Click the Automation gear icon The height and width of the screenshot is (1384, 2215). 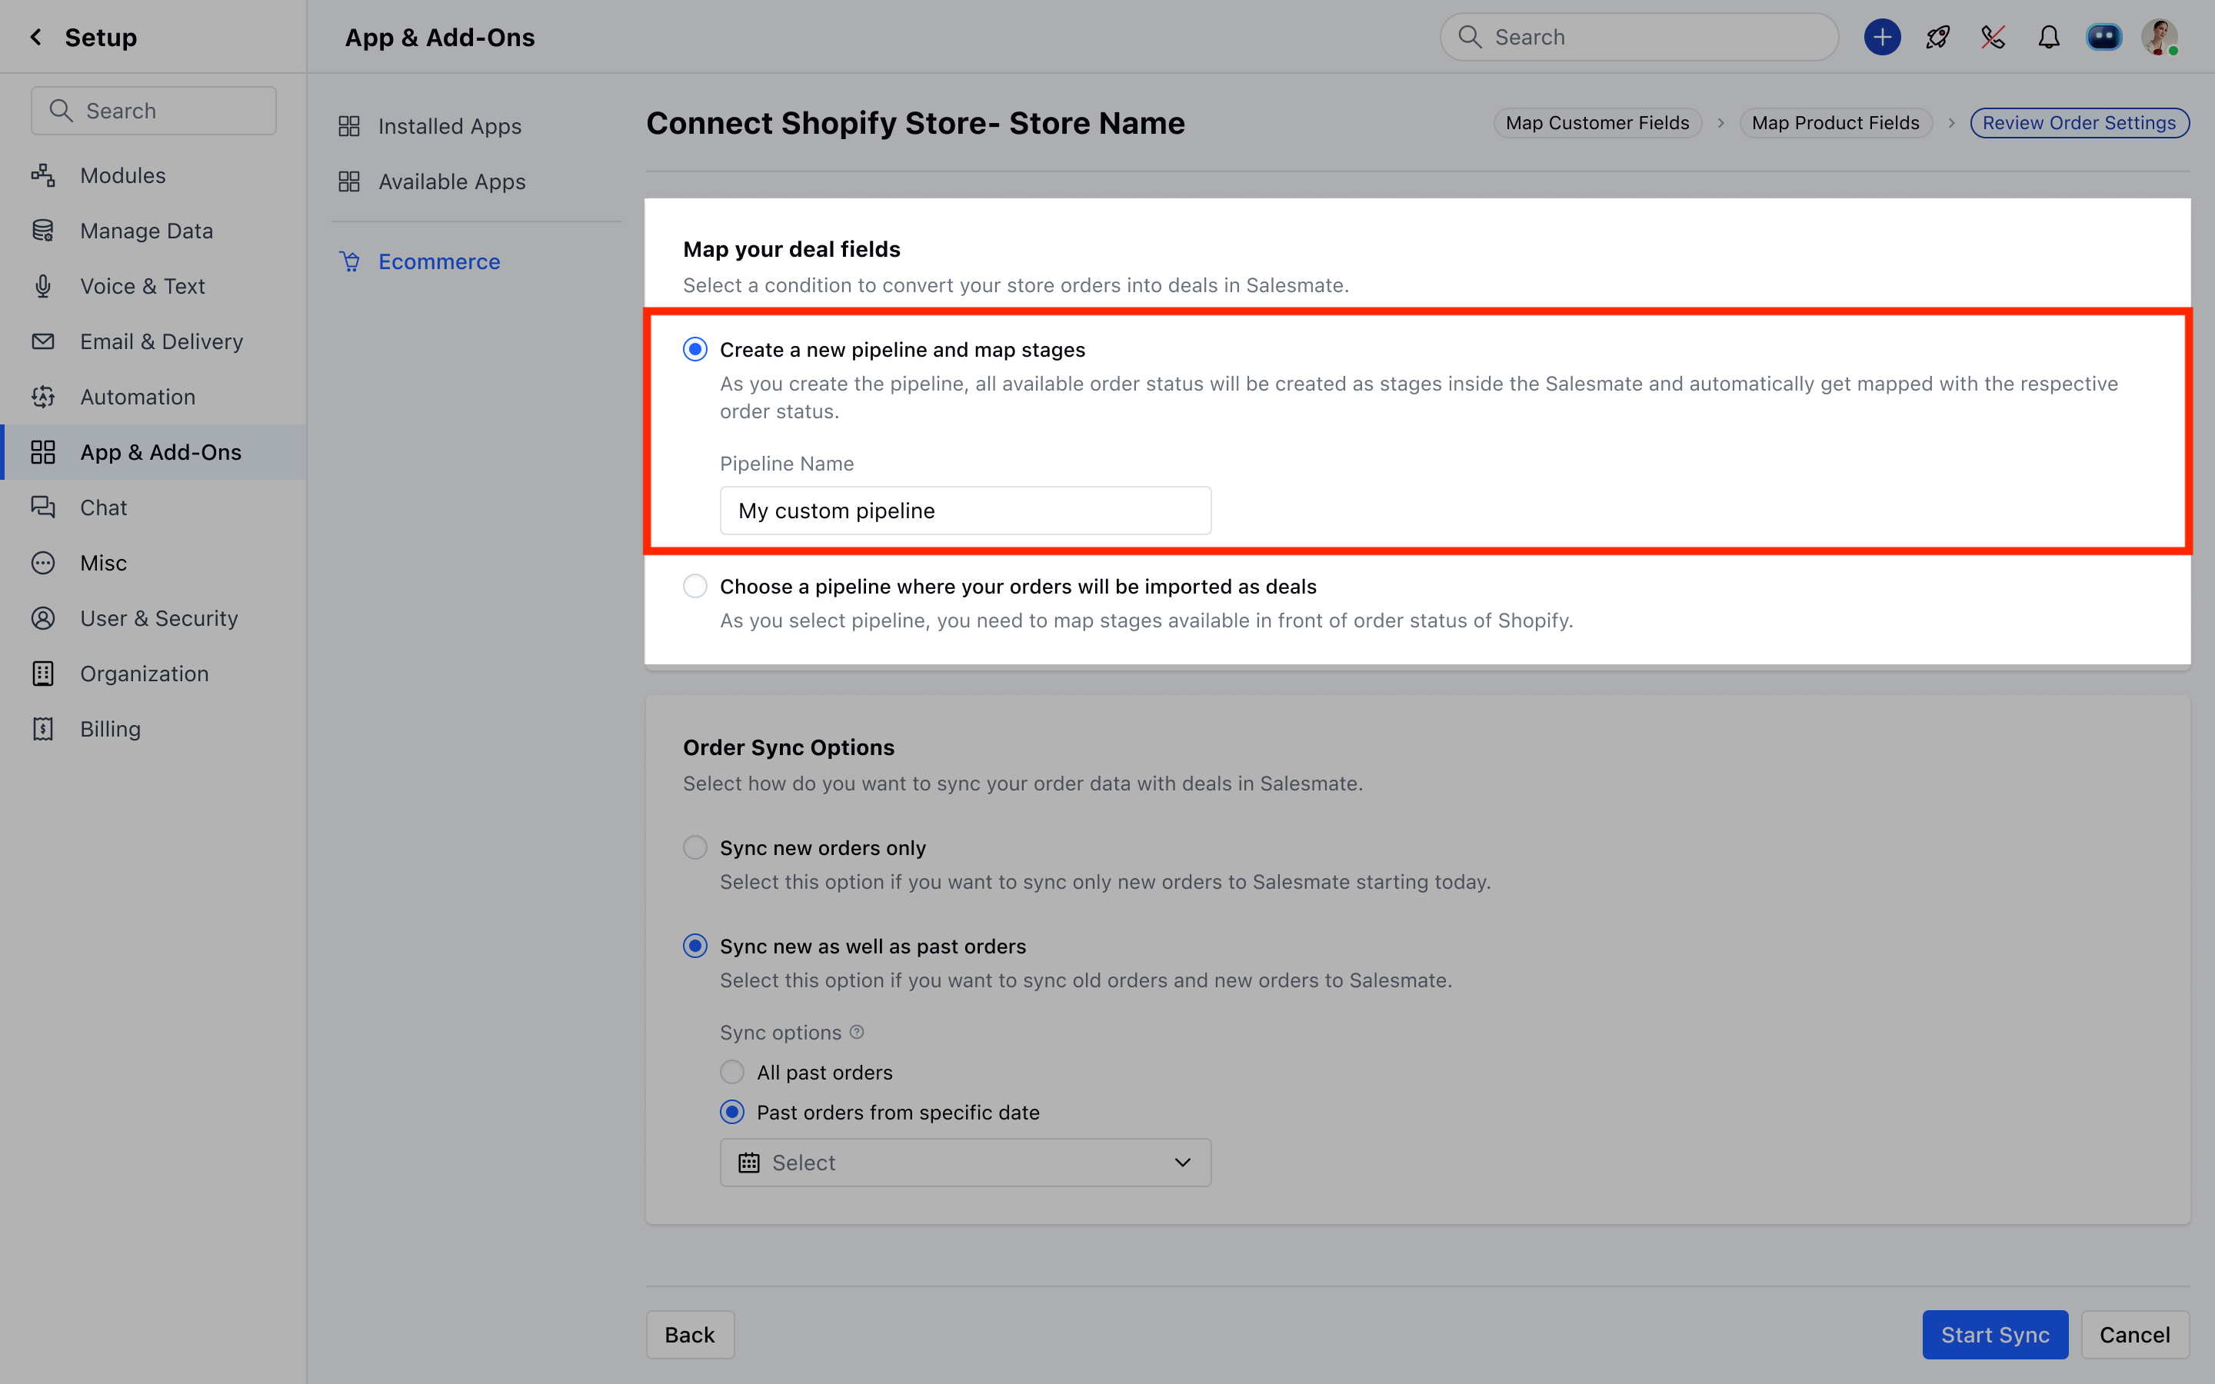43,396
